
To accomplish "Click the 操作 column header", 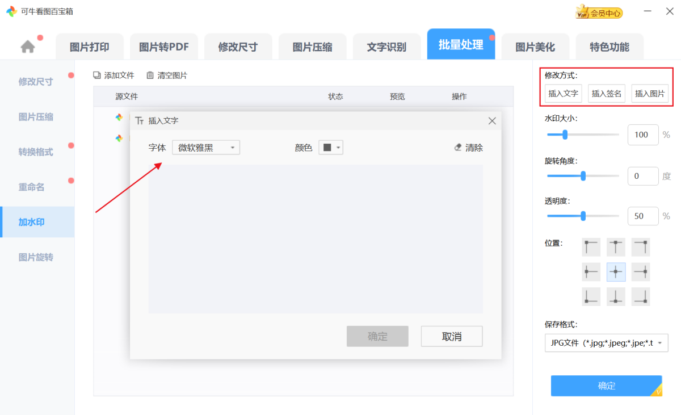I will [x=459, y=97].
